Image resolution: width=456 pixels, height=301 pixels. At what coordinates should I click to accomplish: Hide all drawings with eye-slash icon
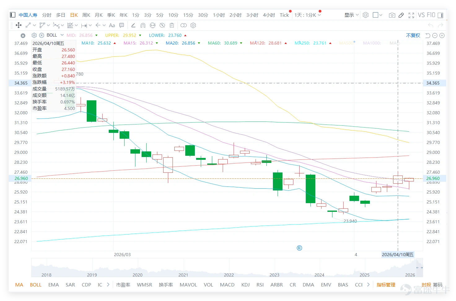[162, 25]
